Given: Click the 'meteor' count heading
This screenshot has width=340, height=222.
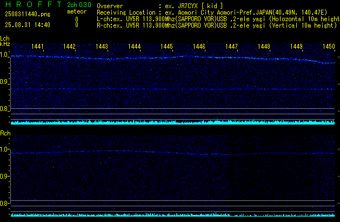Looking at the screenshot, I should point(77,11).
